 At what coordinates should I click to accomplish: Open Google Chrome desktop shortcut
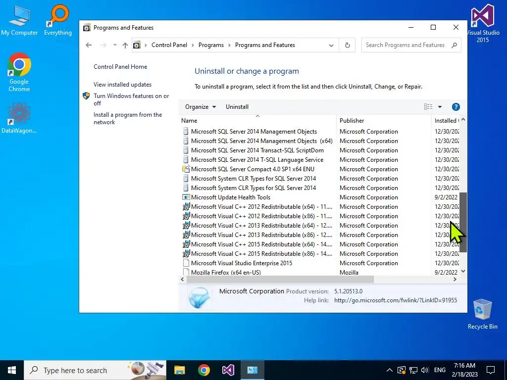tap(19, 72)
